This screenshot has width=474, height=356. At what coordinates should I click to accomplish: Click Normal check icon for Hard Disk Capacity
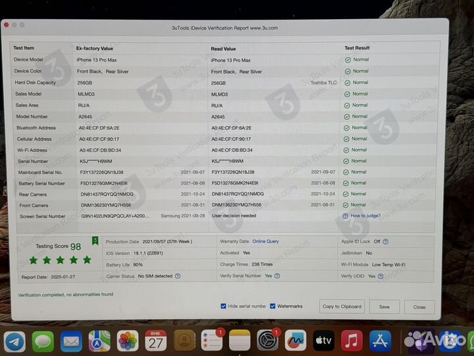point(348,82)
